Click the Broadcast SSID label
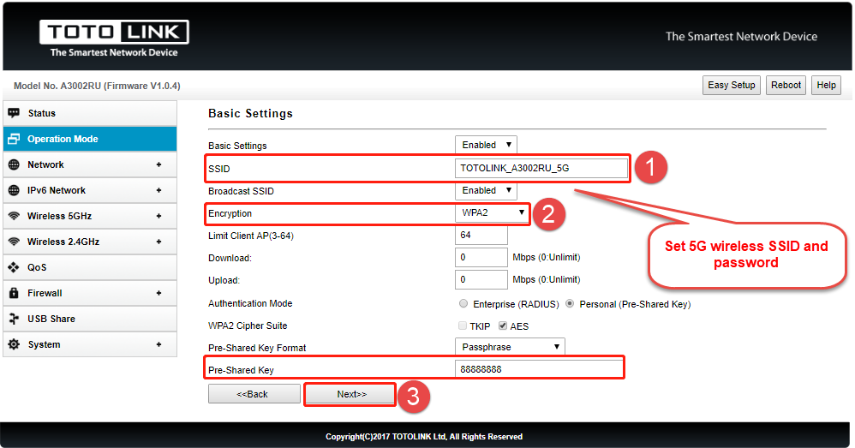This screenshot has height=448, width=855. pos(241,191)
